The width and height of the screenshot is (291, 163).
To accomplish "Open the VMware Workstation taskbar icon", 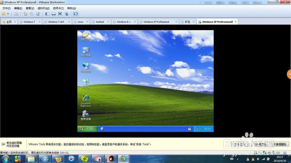I will pos(123,159).
